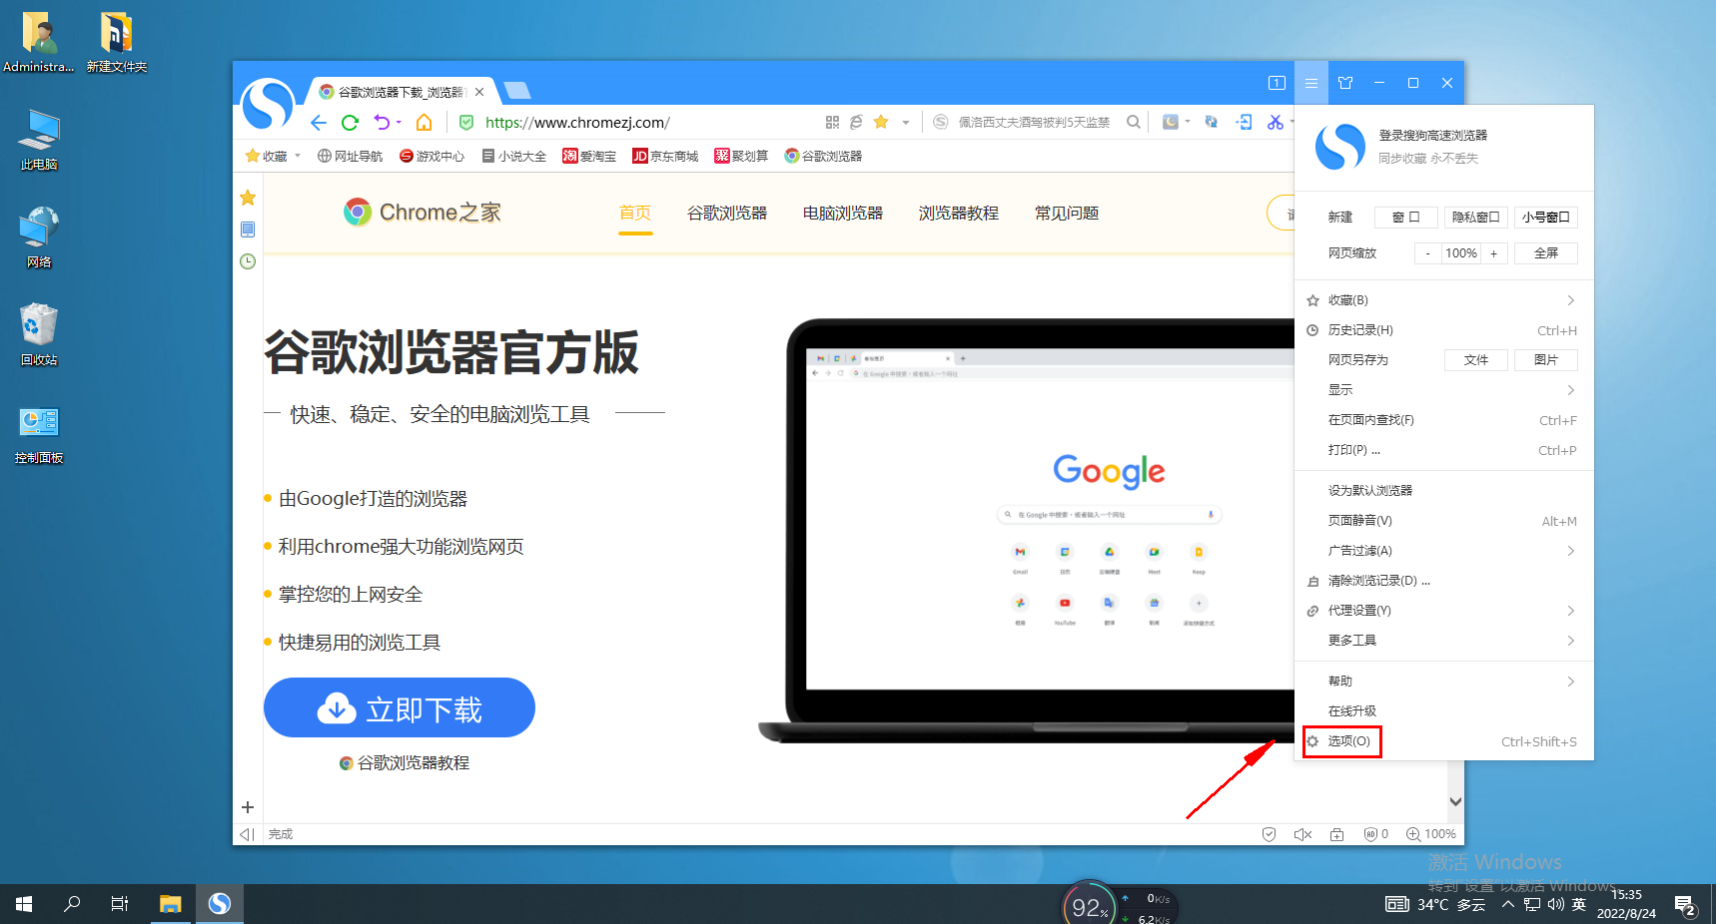The height and width of the screenshot is (924, 1716).
Task: Click the scissors screenshot tool
Action: [1276, 122]
